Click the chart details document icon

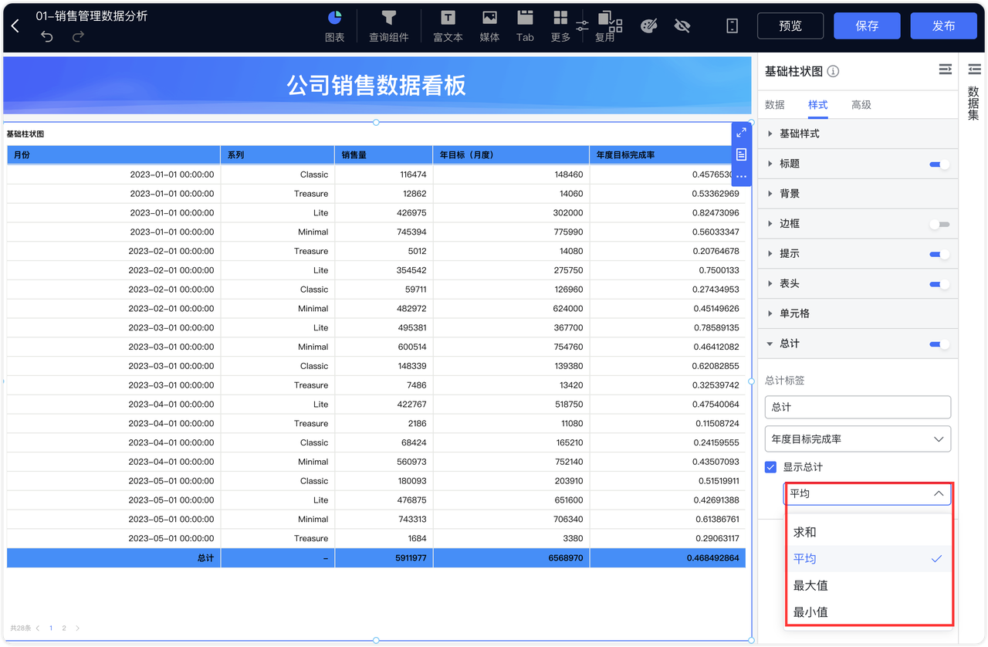(741, 154)
